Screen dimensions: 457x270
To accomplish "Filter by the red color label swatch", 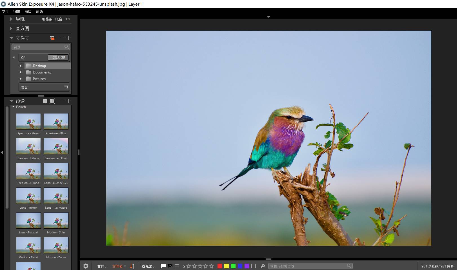I will click(220, 266).
